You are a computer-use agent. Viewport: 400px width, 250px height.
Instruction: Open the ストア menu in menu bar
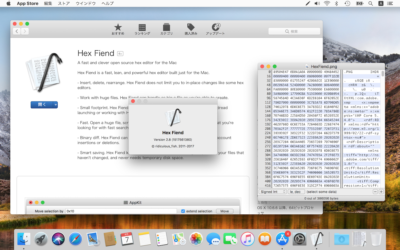click(64, 4)
